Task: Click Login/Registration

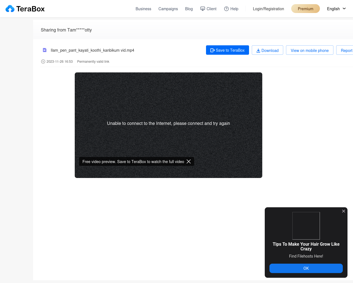Action: pyautogui.click(x=268, y=9)
